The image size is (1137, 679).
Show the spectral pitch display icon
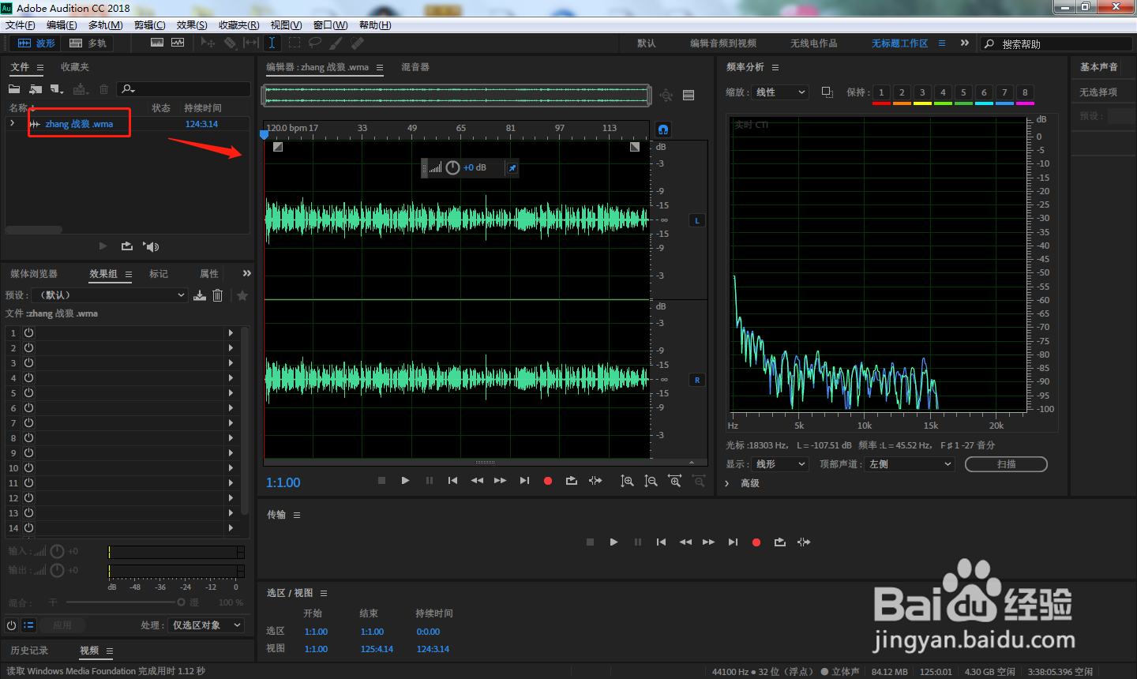click(178, 43)
